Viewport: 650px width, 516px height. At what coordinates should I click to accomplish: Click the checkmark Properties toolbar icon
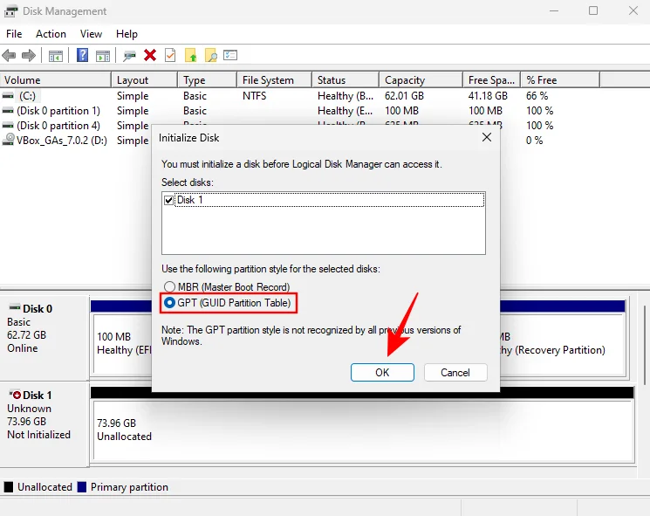tap(170, 55)
